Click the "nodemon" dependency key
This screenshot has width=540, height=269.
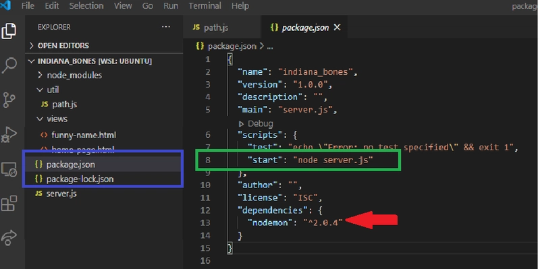point(271,222)
